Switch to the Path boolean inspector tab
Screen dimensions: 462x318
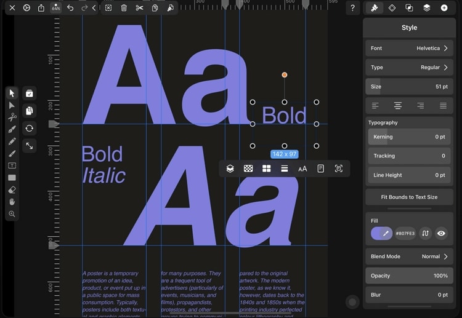pyautogui.click(x=409, y=8)
